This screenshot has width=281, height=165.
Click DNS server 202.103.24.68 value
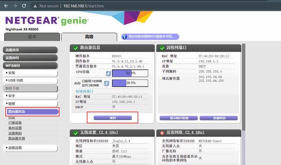tap(210, 77)
